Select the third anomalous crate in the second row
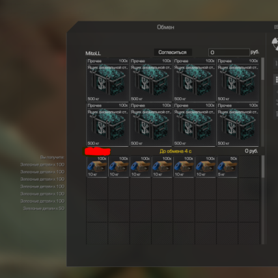Screen dimensions: 278x278 [194, 125]
